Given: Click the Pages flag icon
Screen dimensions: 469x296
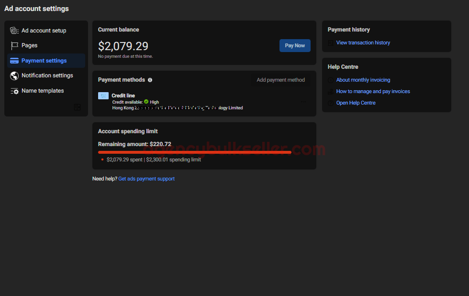Looking at the screenshot, I should pyautogui.click(x=14, y=46).
